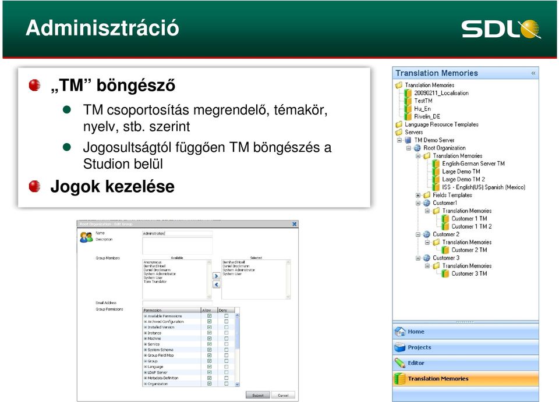This screenshot has width=559, height=402.
Task: Click the TM Demo Server database icon
Action: 408,140
